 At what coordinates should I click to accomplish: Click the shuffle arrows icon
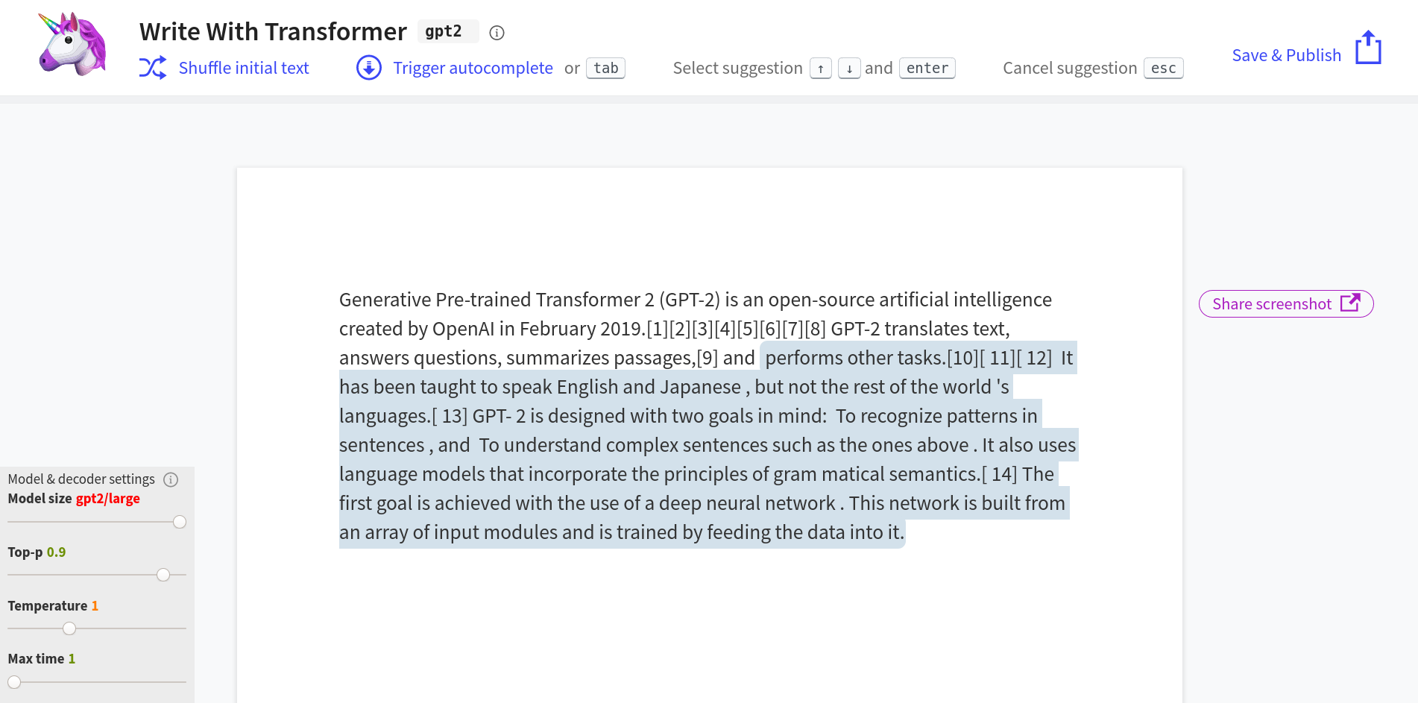coord(153,68)
